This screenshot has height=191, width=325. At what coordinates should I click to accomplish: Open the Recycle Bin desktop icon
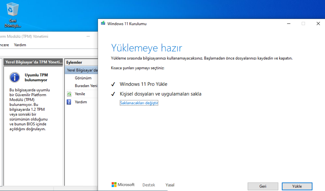(x=13, y=15)
